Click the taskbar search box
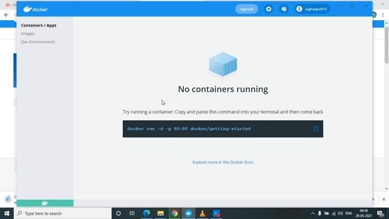The width and height of the screenshot is (389, 219). pos(63,214)
